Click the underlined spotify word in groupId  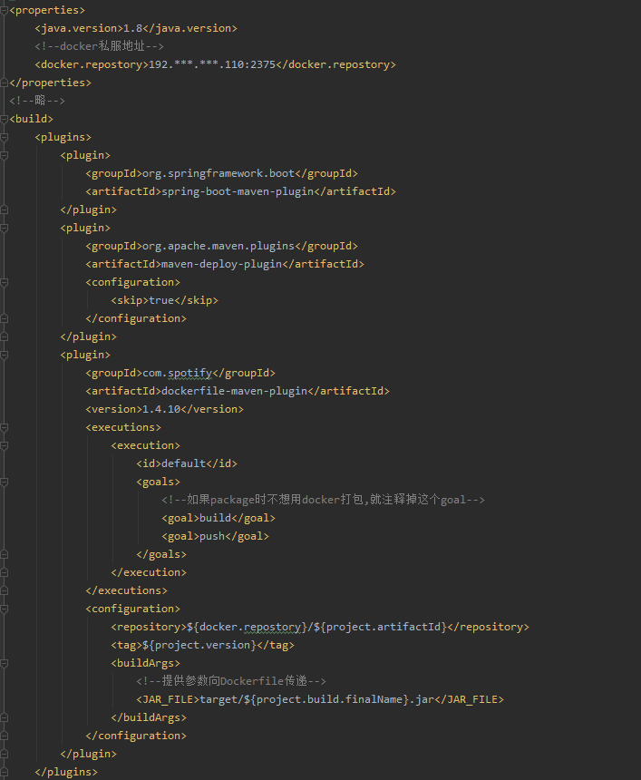(190, 373)
